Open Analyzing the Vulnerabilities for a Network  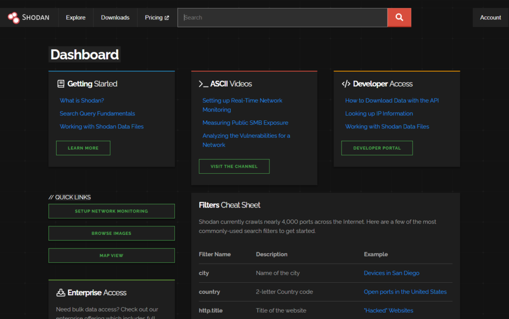pyautogui.click(x=247, y=140)
